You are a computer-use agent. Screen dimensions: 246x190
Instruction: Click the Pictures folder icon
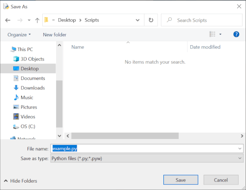[x=16, y=107]
